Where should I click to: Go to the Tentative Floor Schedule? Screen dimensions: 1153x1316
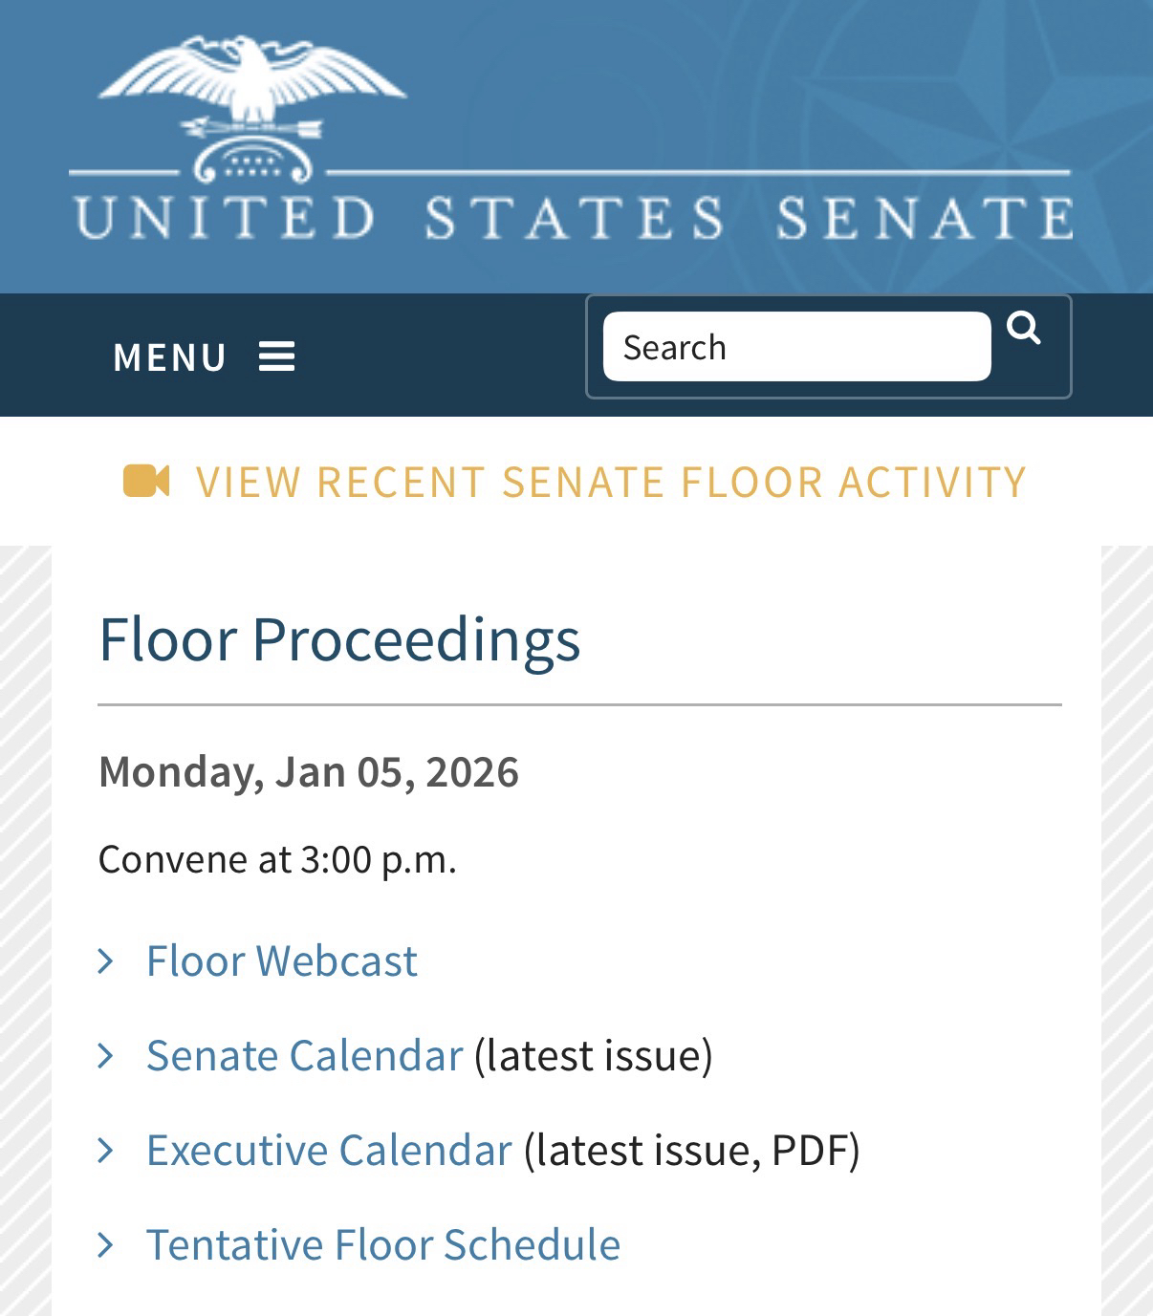(382, 1244)
